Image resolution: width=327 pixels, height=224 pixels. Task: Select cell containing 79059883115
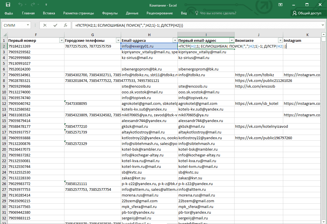tap(36, 218)
